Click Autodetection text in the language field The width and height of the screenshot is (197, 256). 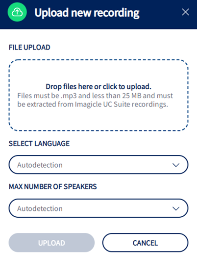tap(40, 165)
